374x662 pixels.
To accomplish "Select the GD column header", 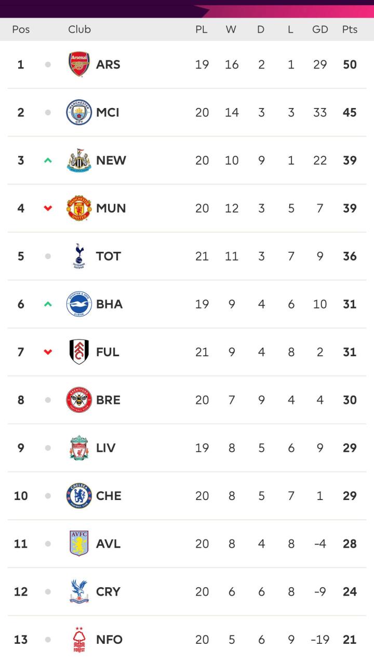I will point(320,30).
